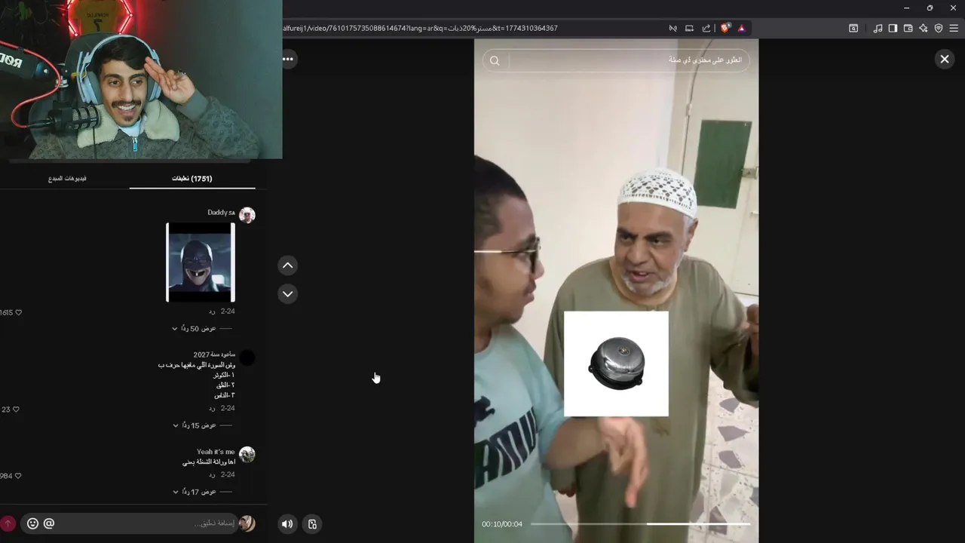The image size is (965, 543).
Task: Open the browser hamburger main menu
Action: 954,28
